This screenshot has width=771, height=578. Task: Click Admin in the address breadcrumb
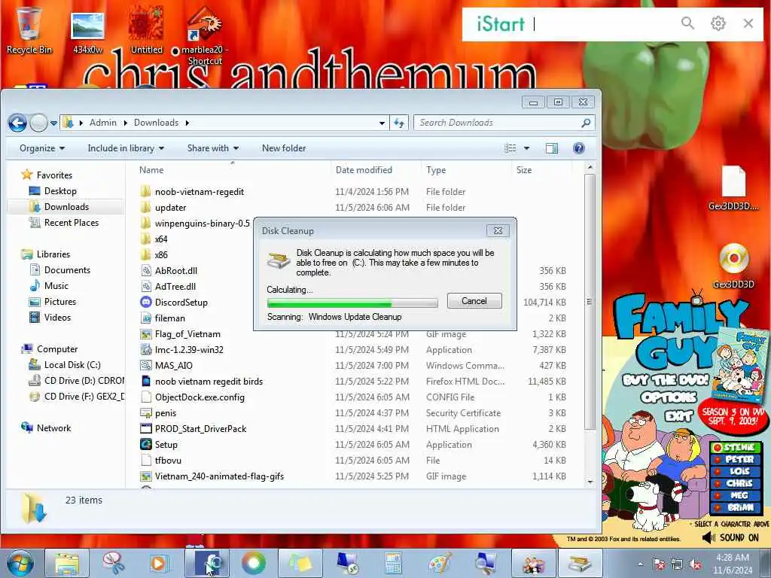pyautogui.click(x=102, y=123)
